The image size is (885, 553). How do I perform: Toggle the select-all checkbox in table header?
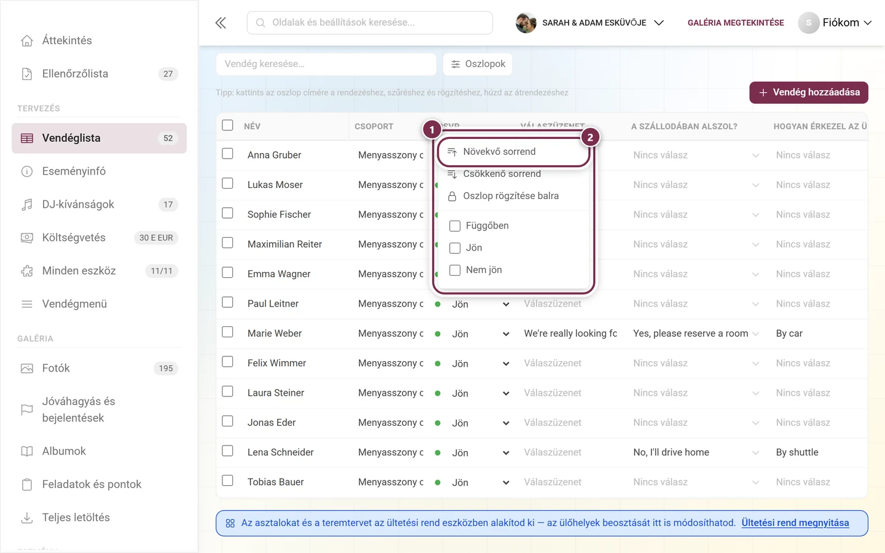coord(227,125)
